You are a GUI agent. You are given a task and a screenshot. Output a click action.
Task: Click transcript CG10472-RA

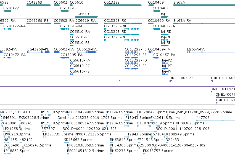[x=7, y=29]
